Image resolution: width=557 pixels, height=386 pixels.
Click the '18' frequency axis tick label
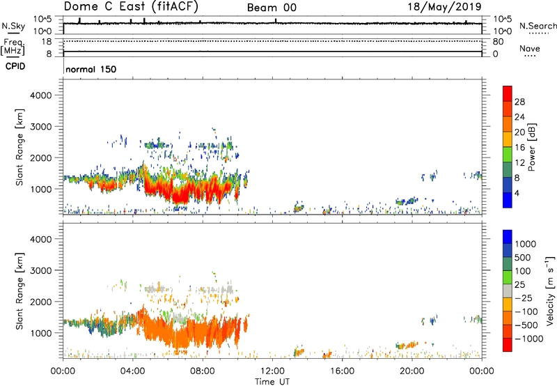tap(47, 42)
